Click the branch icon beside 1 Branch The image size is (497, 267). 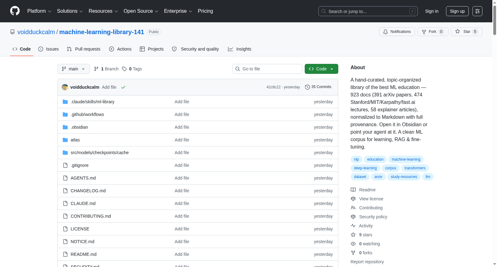pyautogui.click(x=96, y=69)
